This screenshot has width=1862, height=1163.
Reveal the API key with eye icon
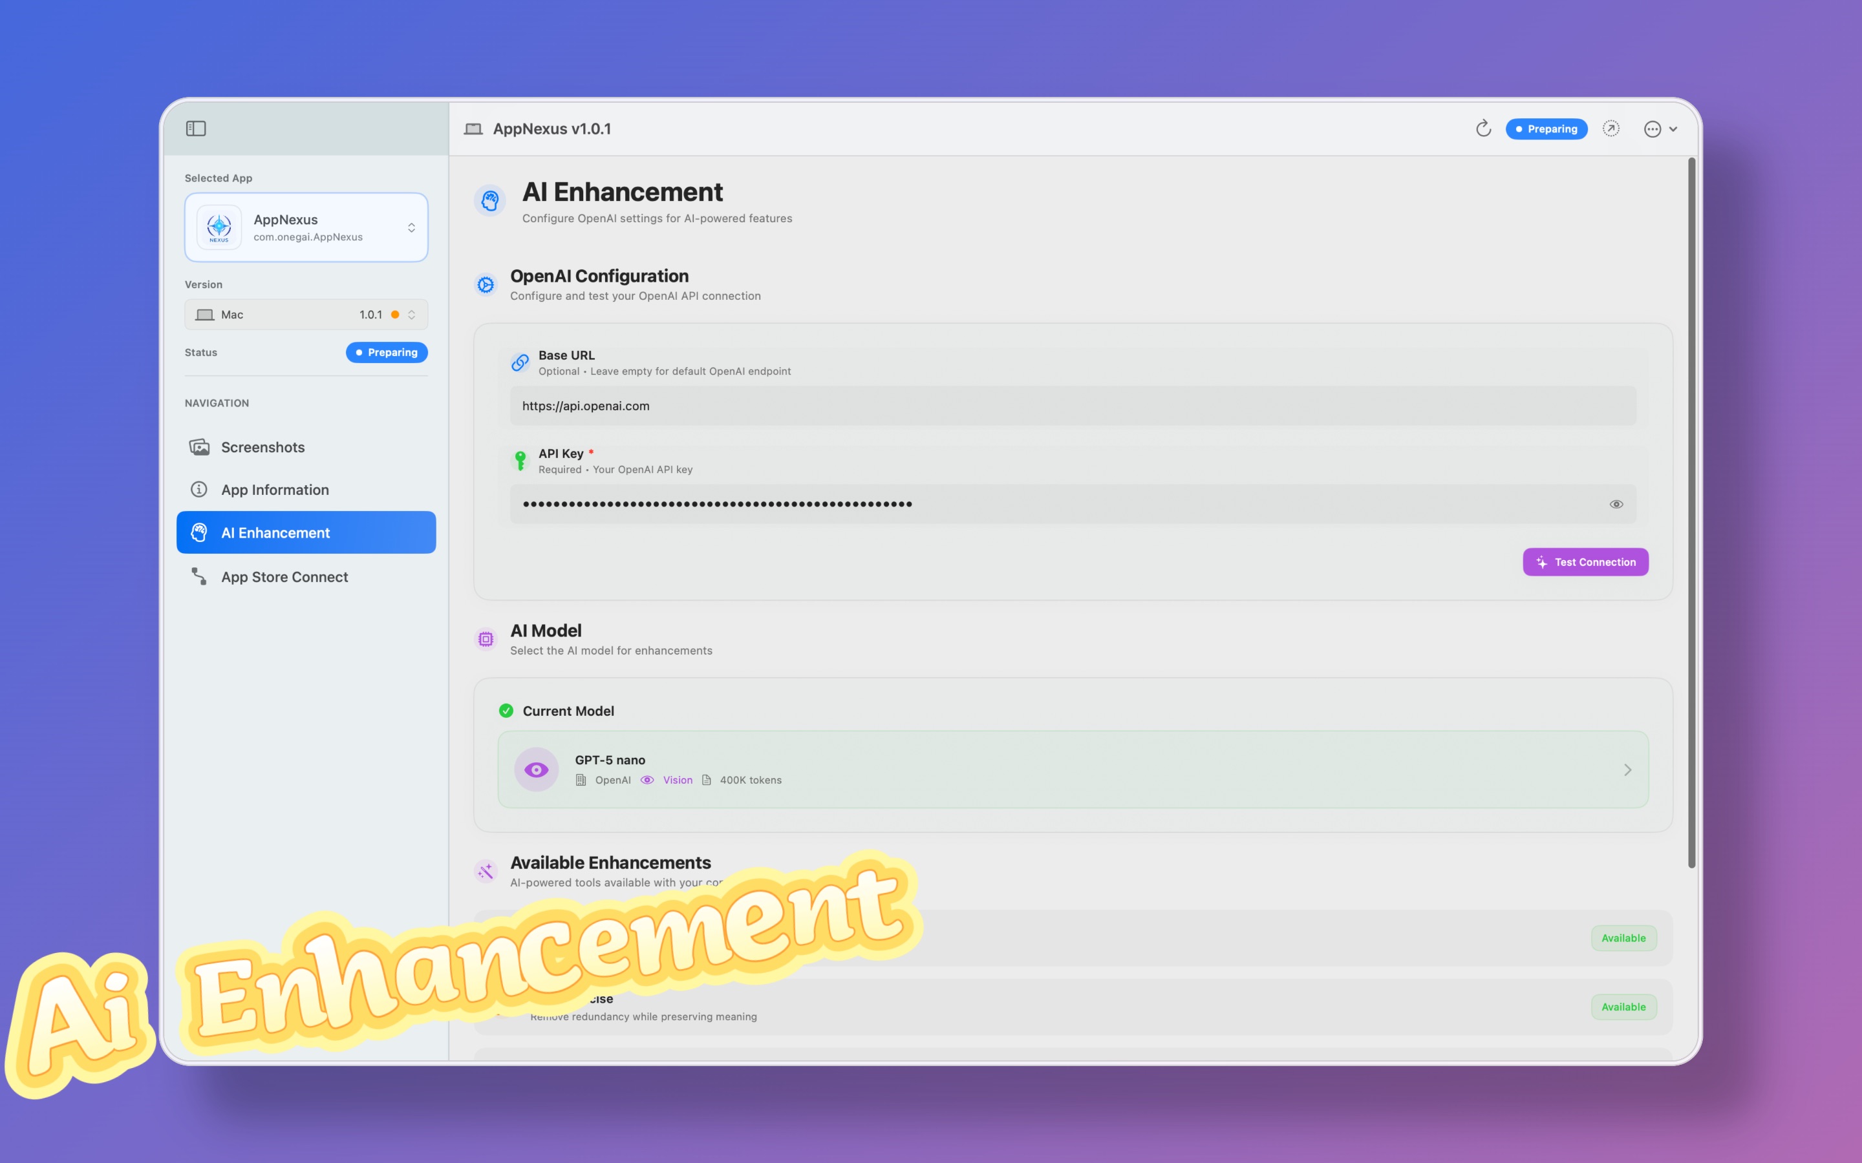(x=1616, y=504)
